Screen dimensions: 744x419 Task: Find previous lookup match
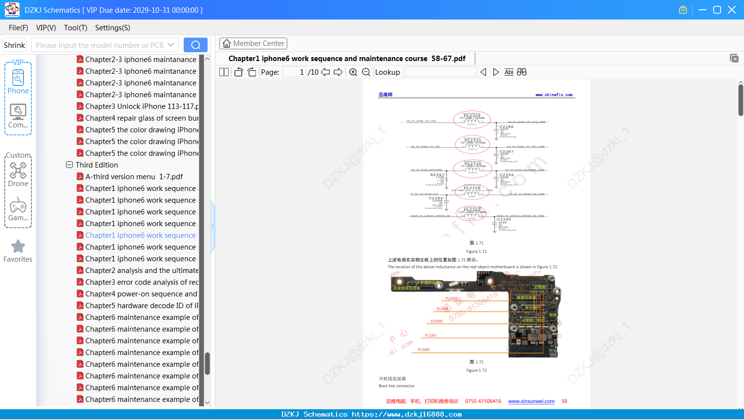click(x=483, y=72)
